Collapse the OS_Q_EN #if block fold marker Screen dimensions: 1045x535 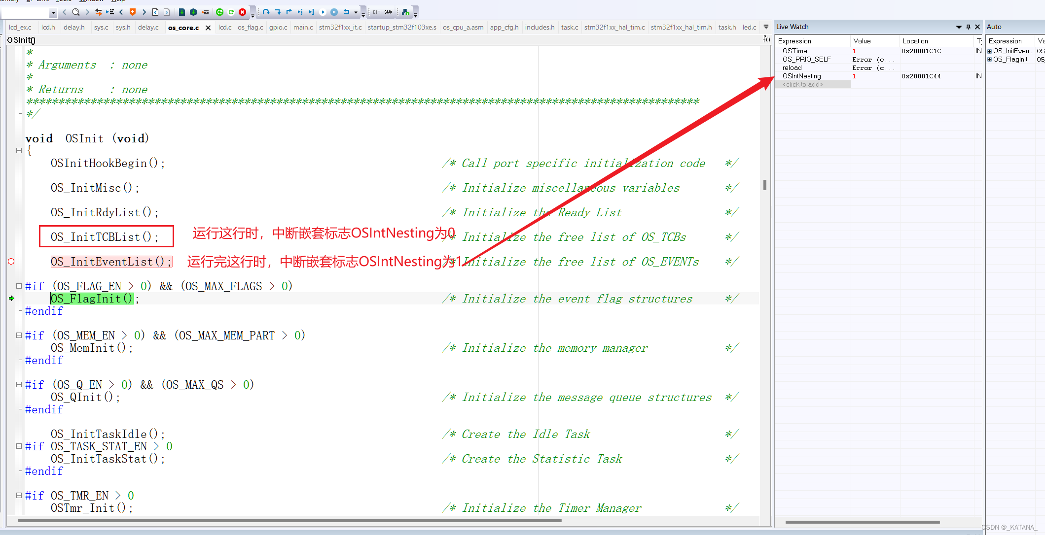tap(19, 384)
